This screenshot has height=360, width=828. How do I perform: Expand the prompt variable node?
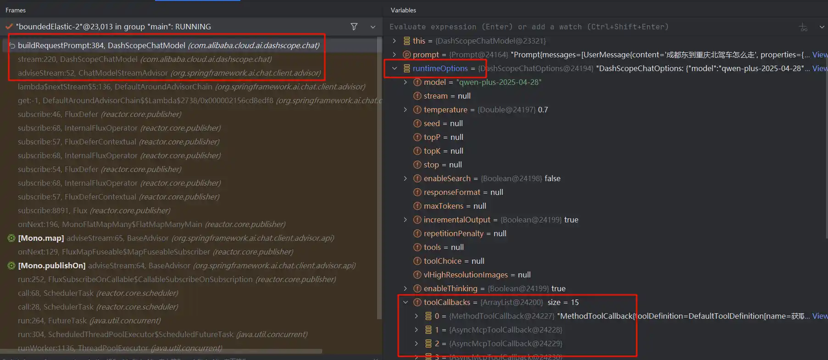[395, 55]
